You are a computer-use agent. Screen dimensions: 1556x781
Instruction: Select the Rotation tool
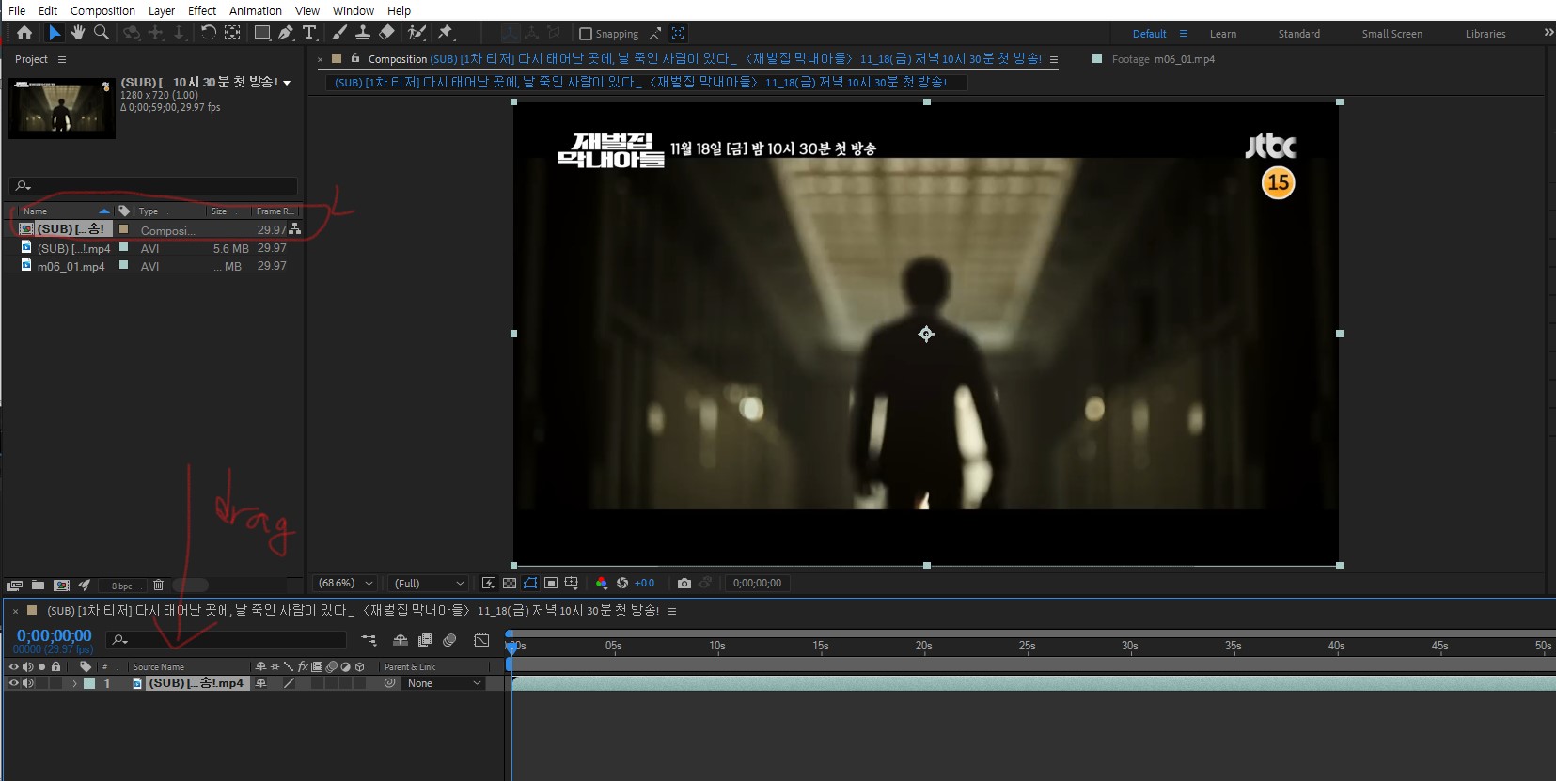208,33
